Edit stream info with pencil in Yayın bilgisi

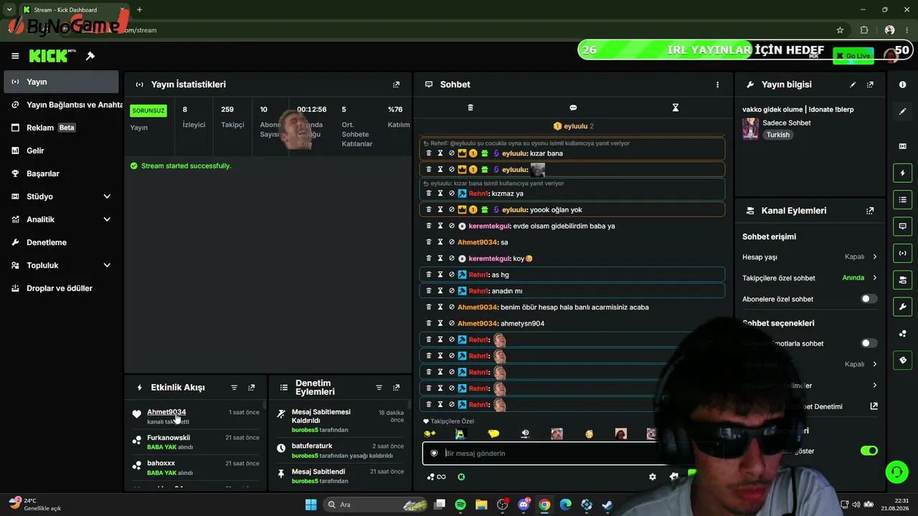click(x=853, y=85)
